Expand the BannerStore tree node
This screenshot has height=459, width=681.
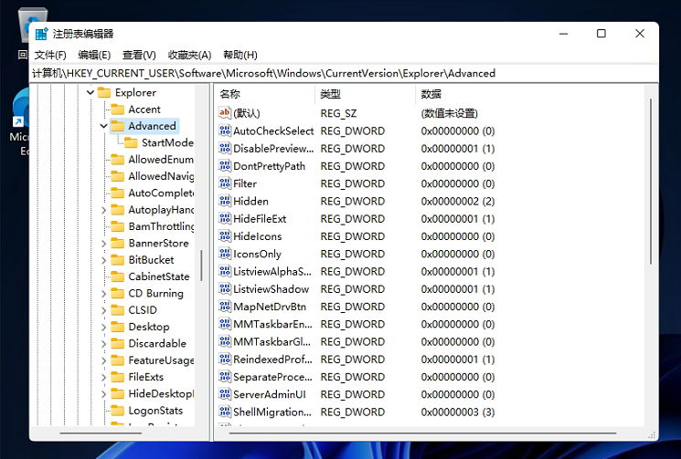pos(104,244)
